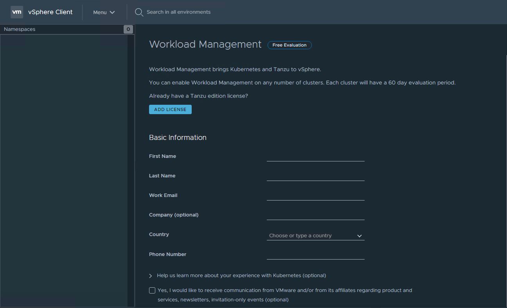Click the vm logo icon

[x=17, y=12]
